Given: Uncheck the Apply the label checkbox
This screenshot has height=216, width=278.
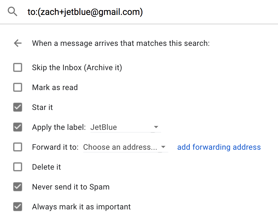Looking at the screenshot, I should 18,127.
